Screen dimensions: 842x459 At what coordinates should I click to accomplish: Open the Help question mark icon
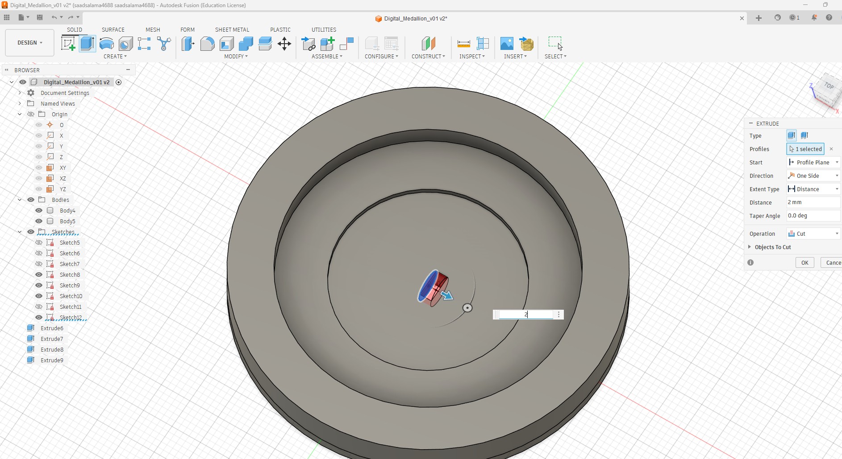click(x=829, y=18)
